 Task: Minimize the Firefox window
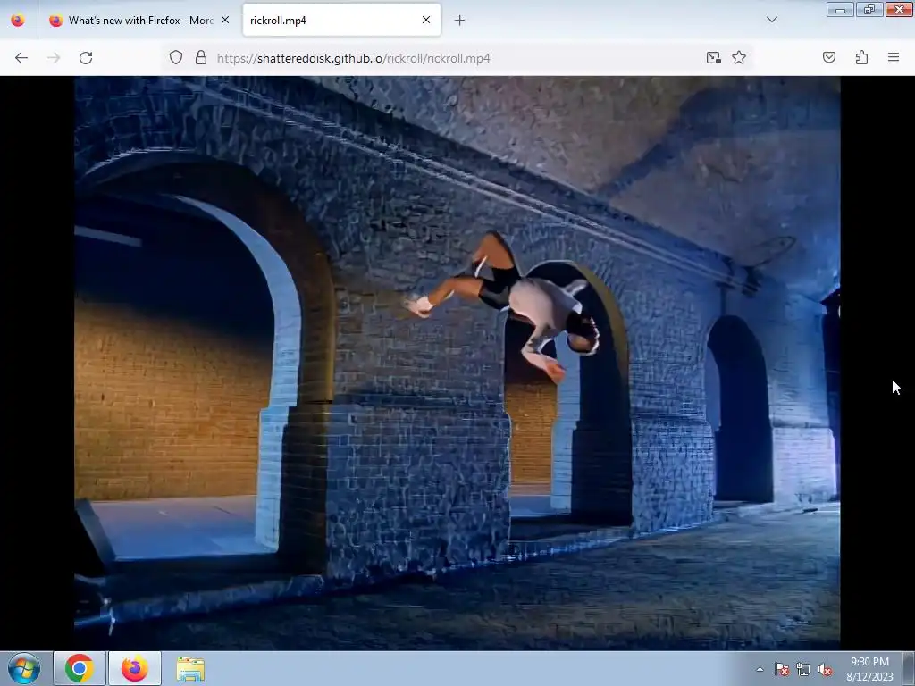[840, 9]
